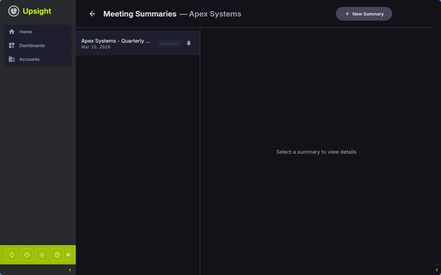
Task: Open the help icon
Action: pyautogui.click(x=57, y=254)
